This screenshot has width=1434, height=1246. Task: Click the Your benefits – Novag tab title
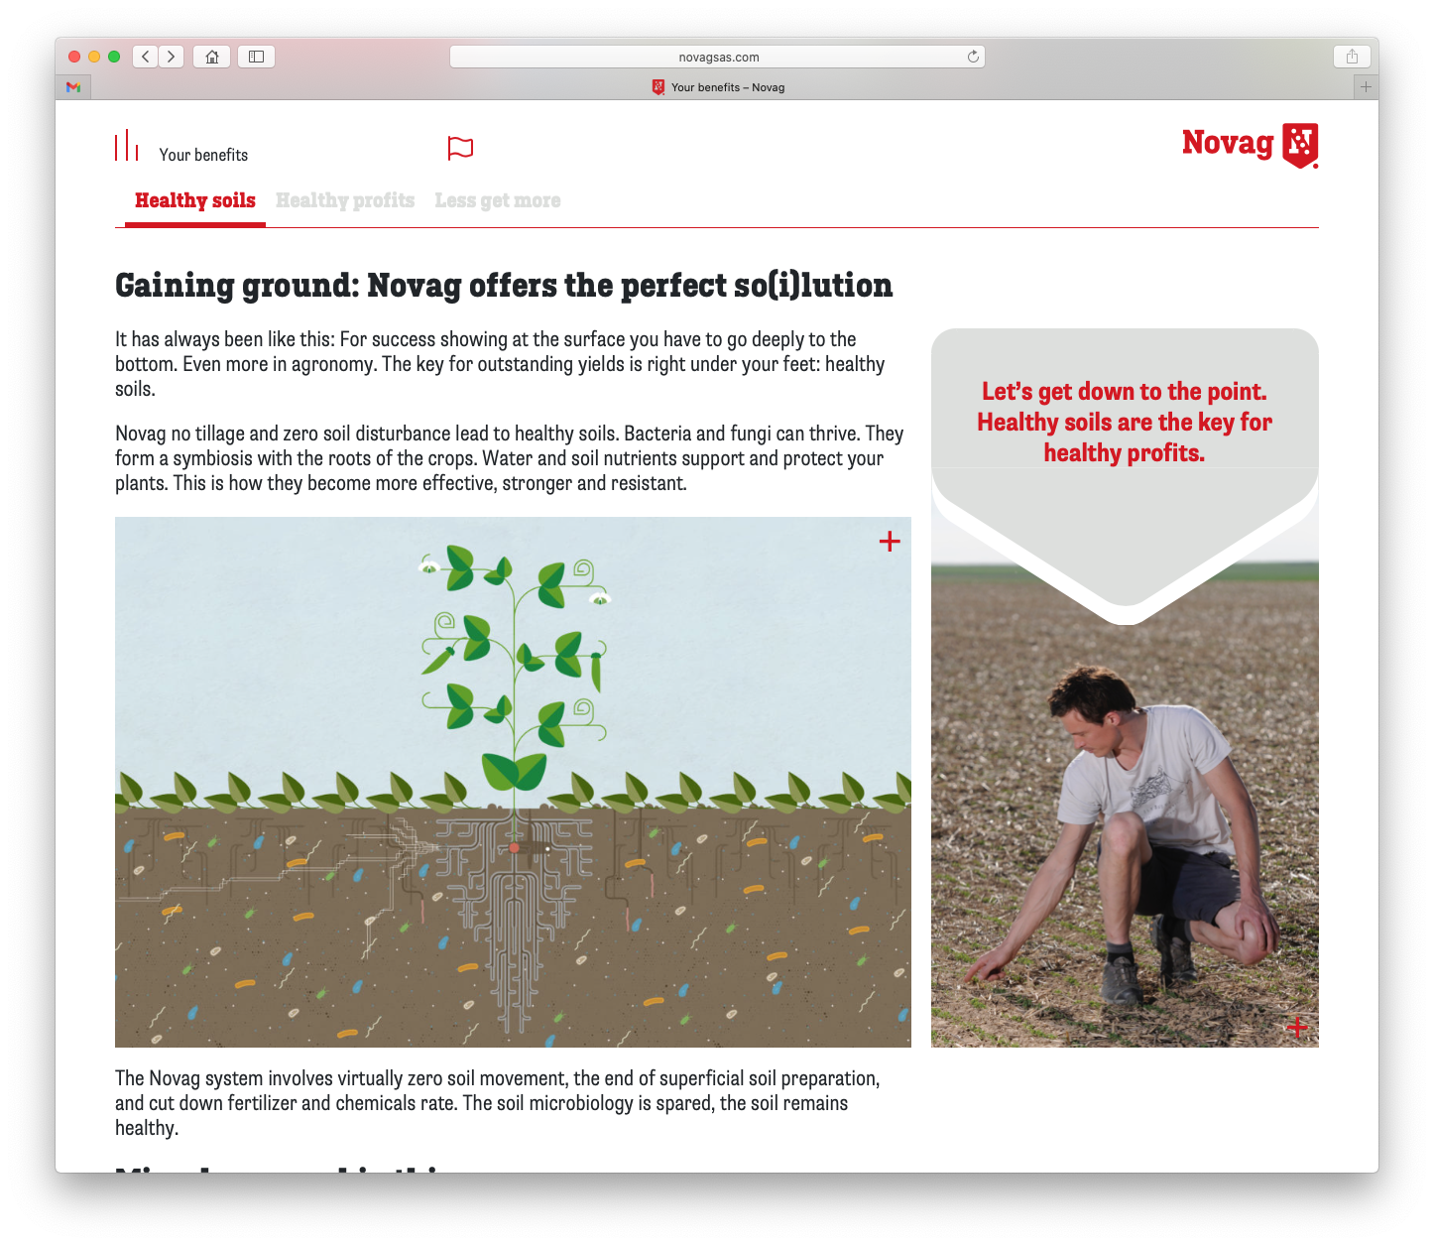click(x=728, y=87)
